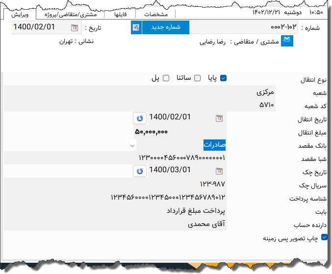This screenshot has height=274, width=332.
Task: Click the شناسه پرداخت number field
Action: (x=115, y=197)
